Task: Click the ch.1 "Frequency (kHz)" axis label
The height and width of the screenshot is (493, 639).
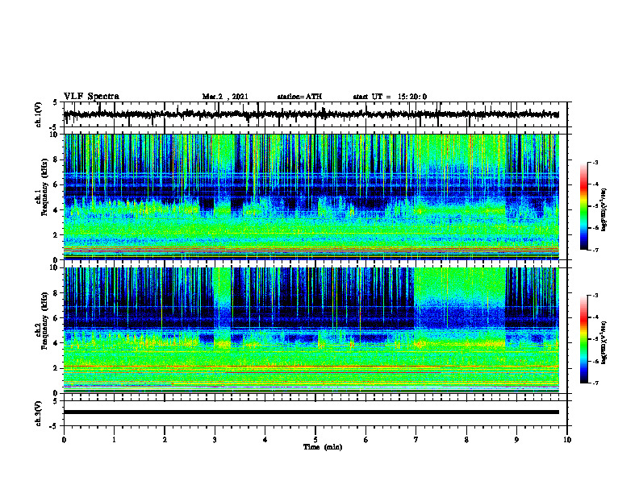Action: click(44, 188)
